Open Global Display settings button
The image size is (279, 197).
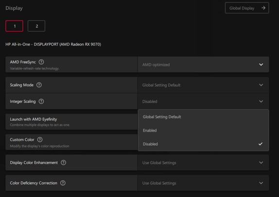pyautogui.click(x=247, y=8)
